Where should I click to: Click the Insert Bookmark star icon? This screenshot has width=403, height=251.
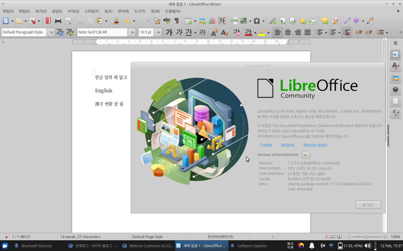tap(302, 21)
